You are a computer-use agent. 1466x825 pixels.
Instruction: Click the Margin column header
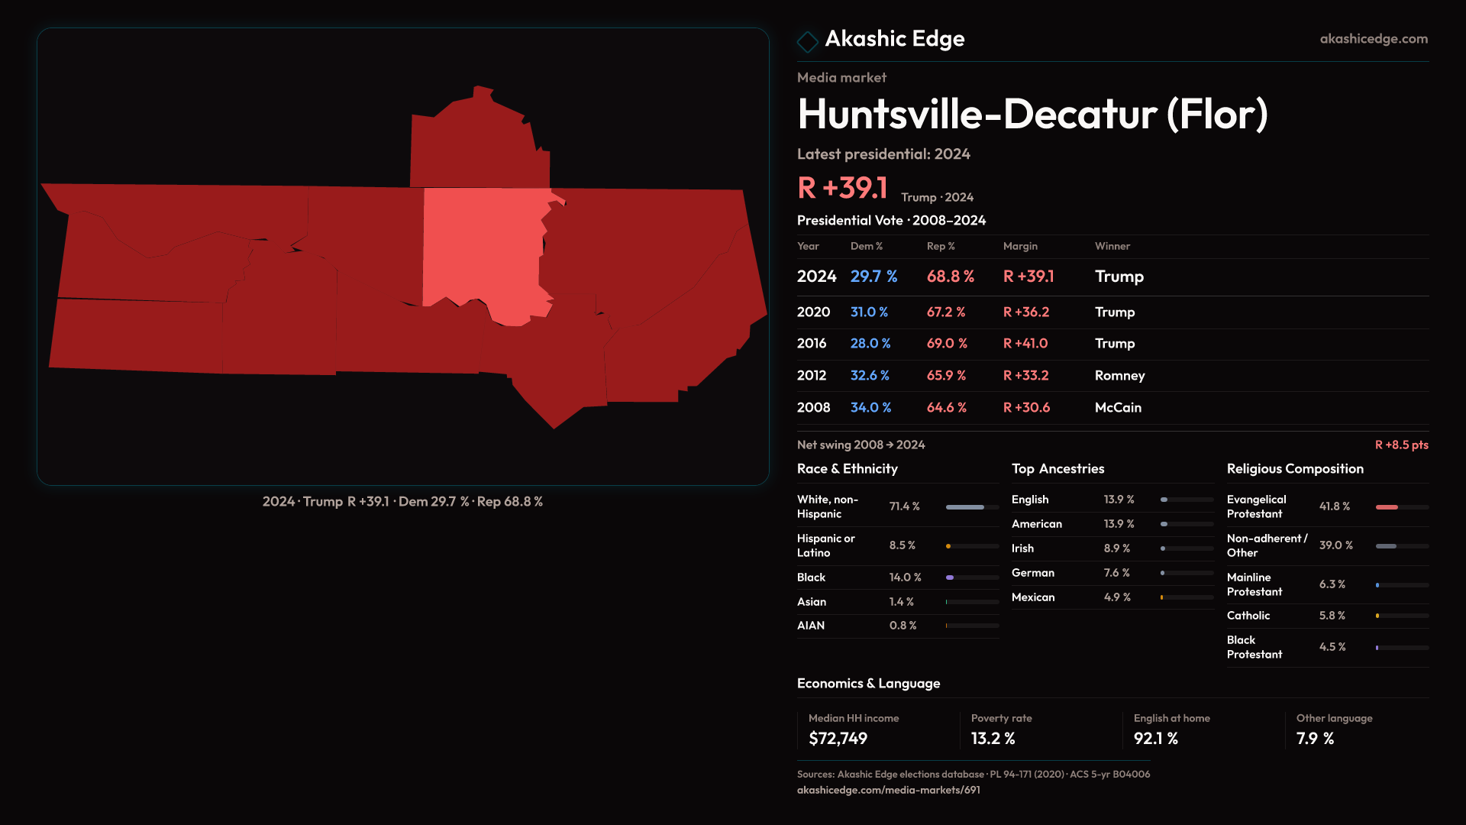[1020, 246]
